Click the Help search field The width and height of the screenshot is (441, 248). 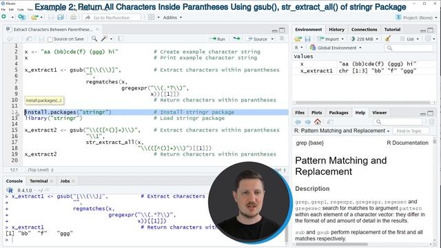(x=398, y=122)
